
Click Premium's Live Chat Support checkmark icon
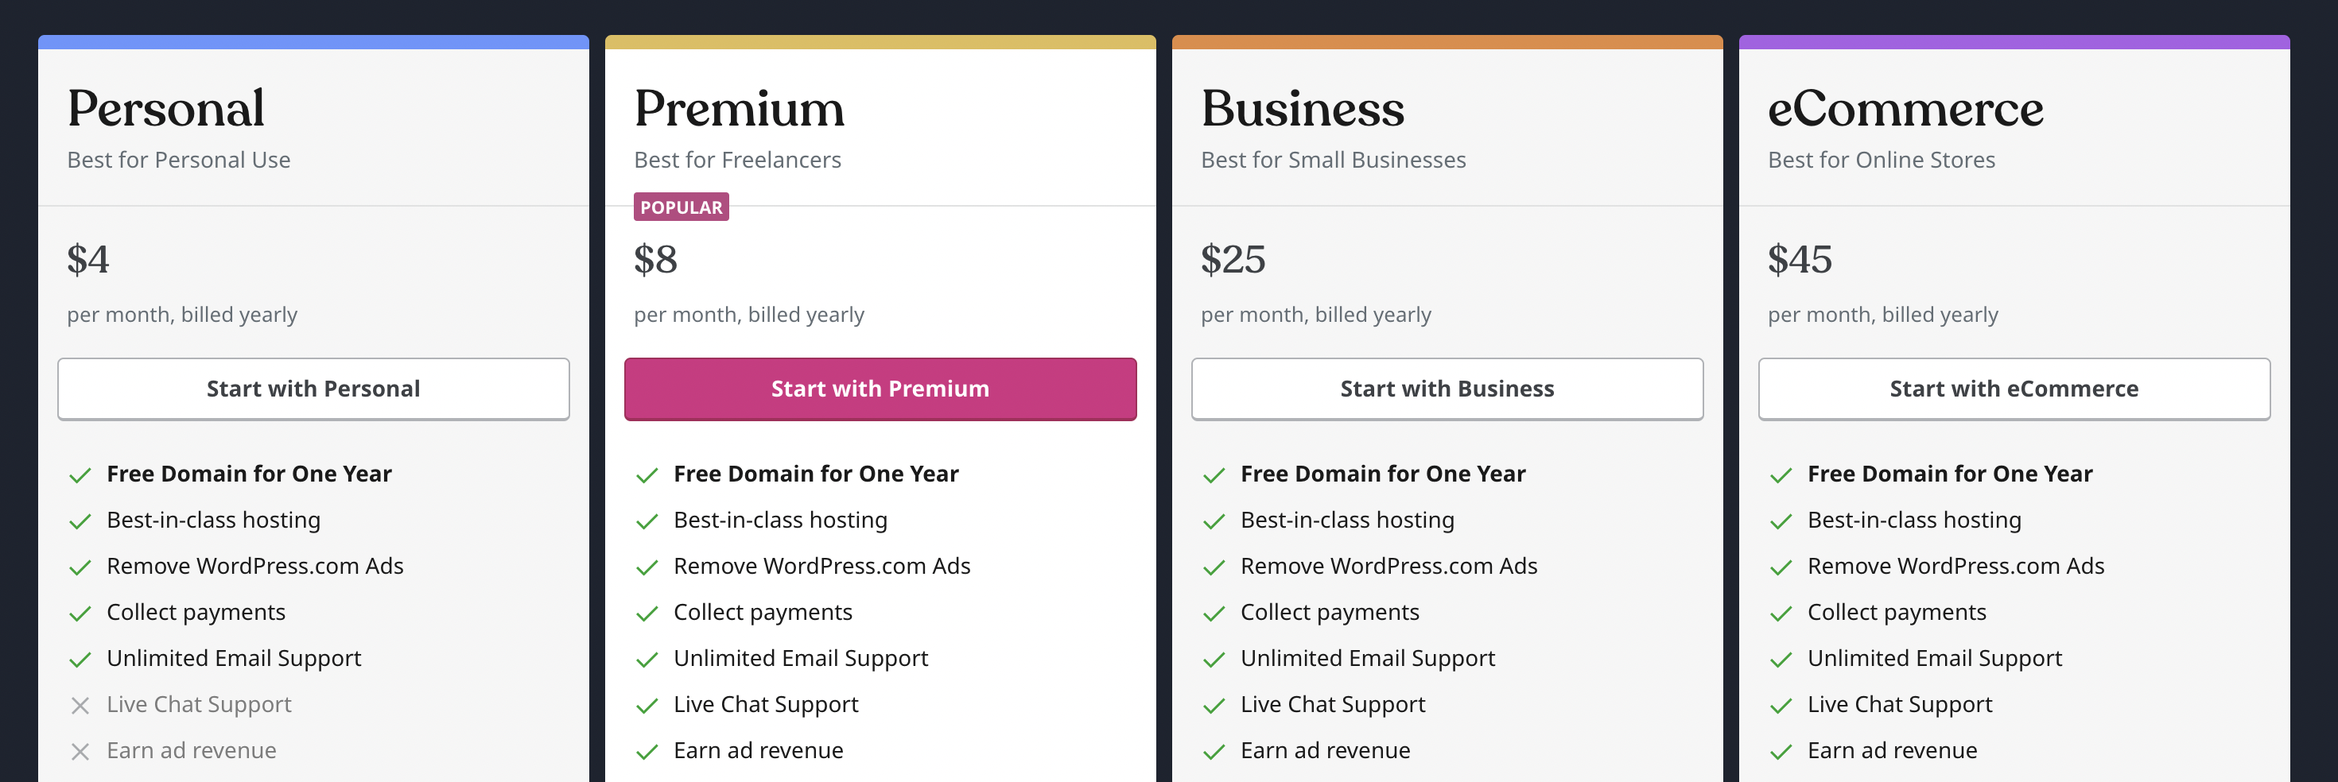(647, 705)
